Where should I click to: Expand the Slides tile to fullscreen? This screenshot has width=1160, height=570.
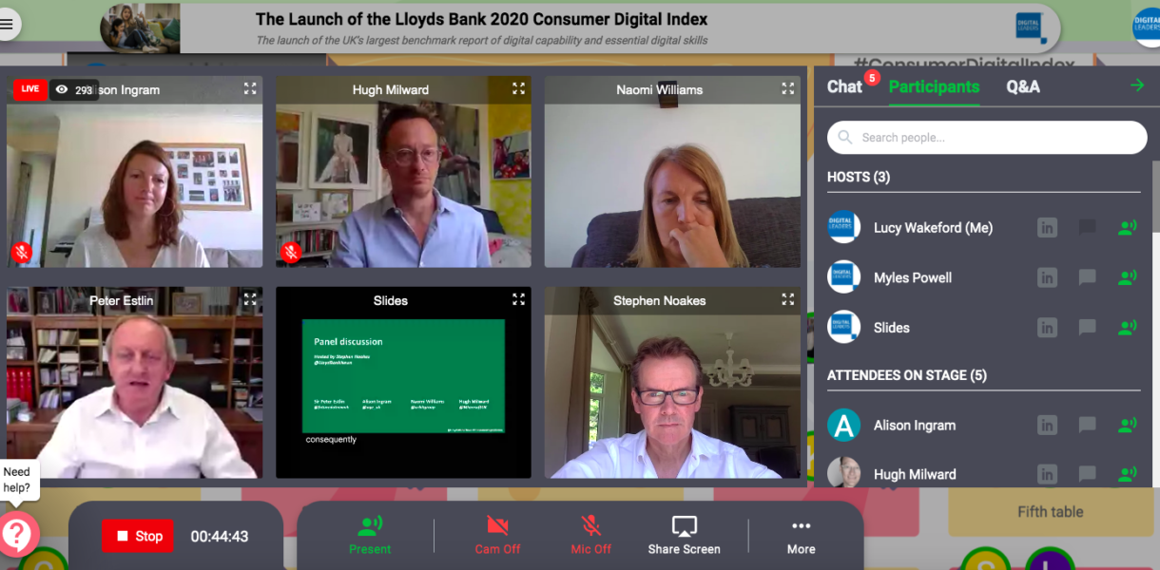pyautogui.click(x=518, y=299)
